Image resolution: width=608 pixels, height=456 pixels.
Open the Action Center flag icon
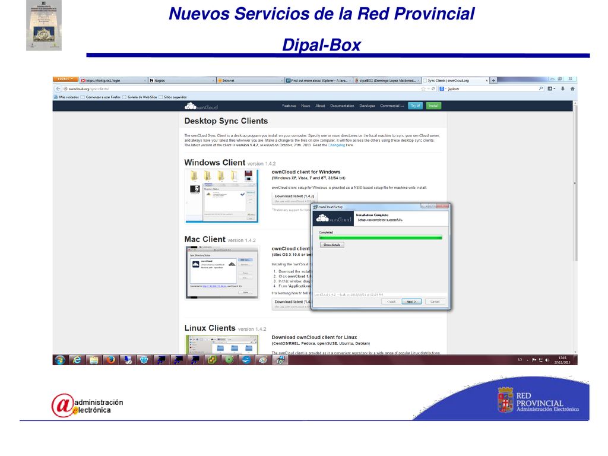534,360
